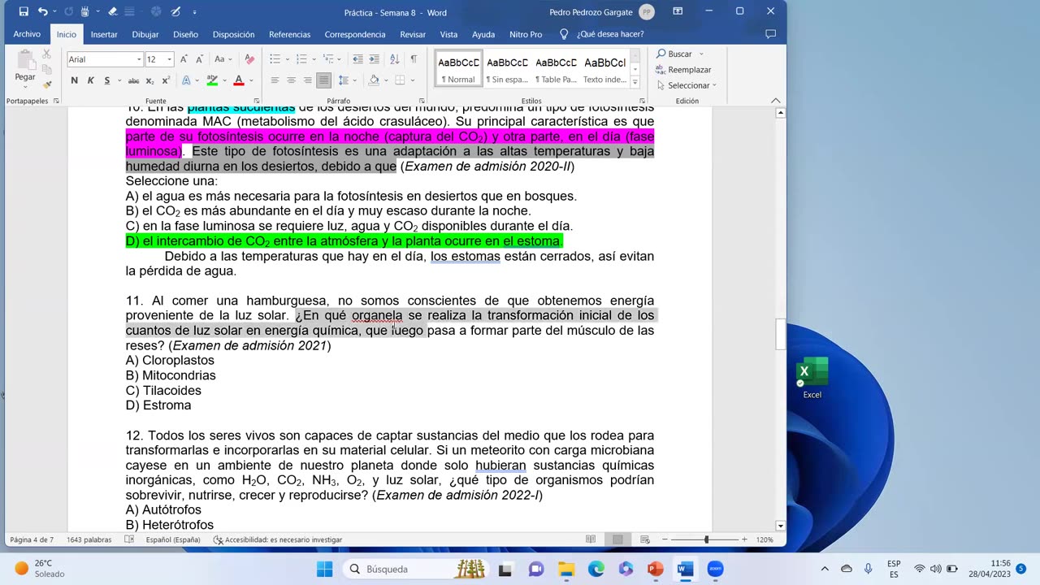
Task: Open highlight color dropdown arrow
Action: [x=223, y=80]
